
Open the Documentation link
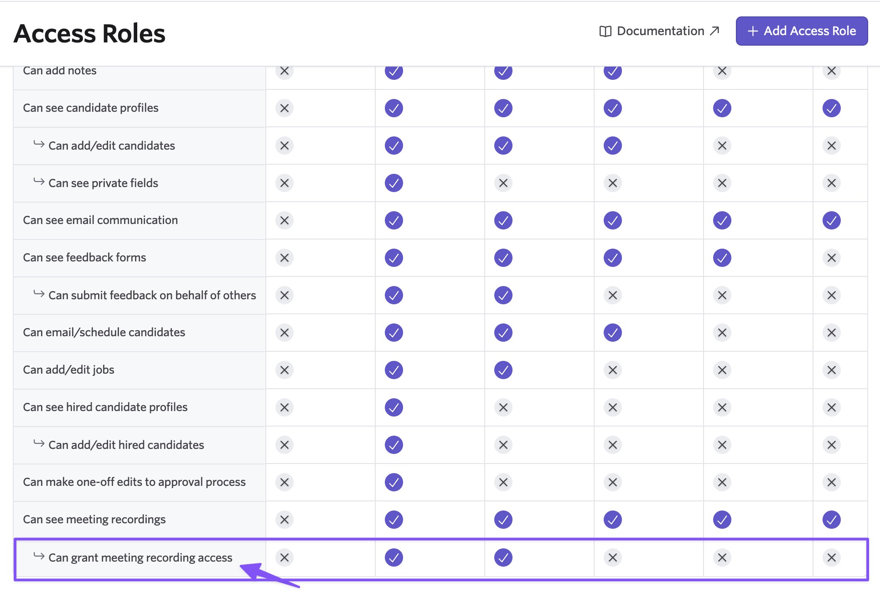pyautogui.click(x=659, y=31)
